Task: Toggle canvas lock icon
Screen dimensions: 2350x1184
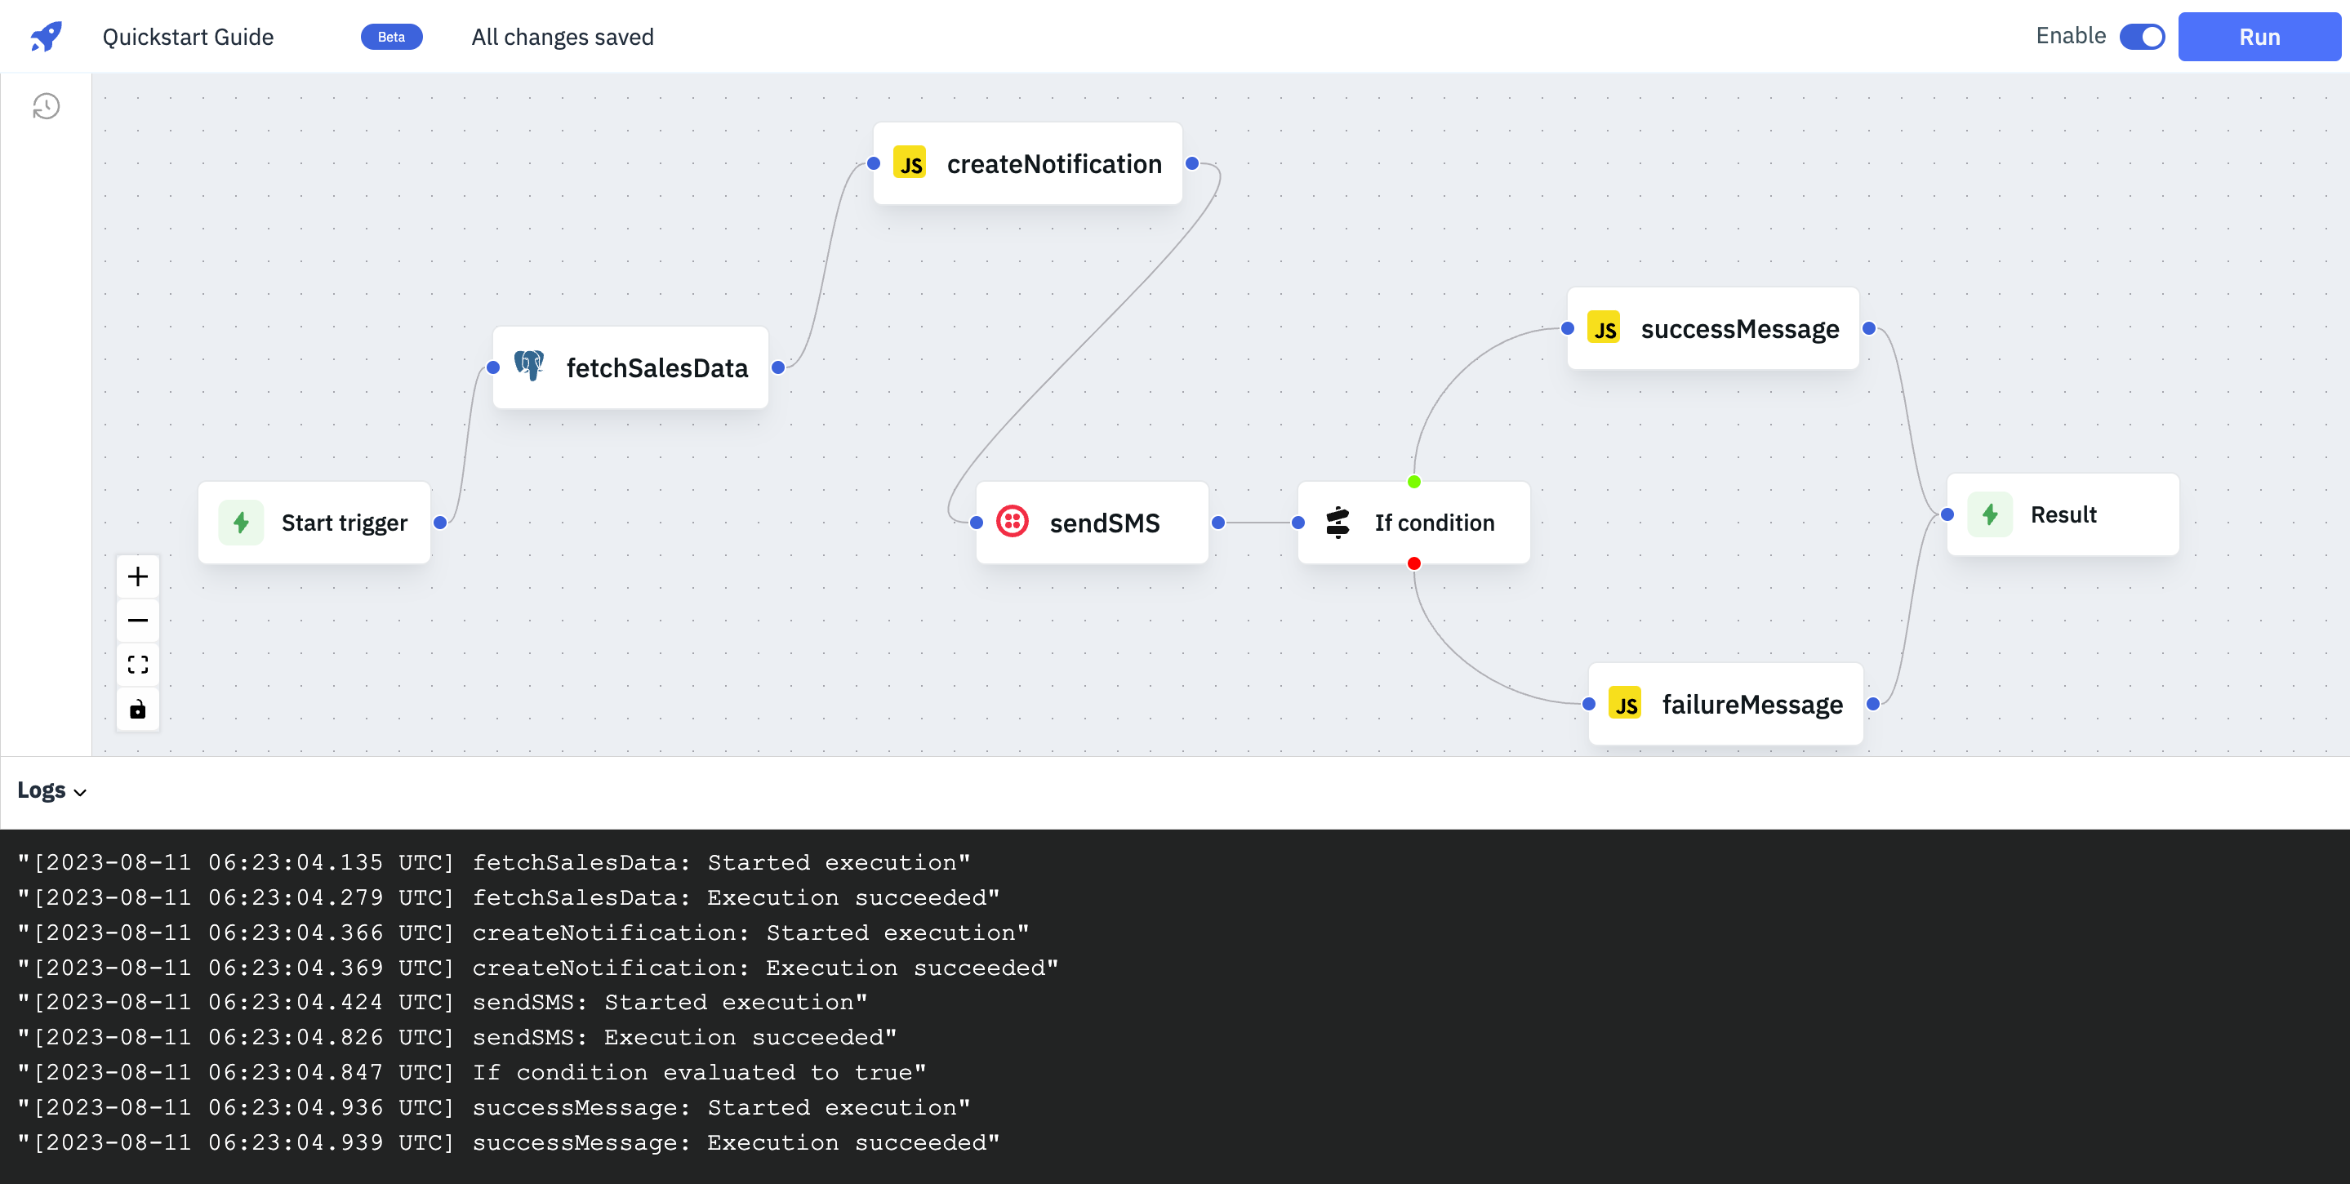Action: tap(138, 710)
